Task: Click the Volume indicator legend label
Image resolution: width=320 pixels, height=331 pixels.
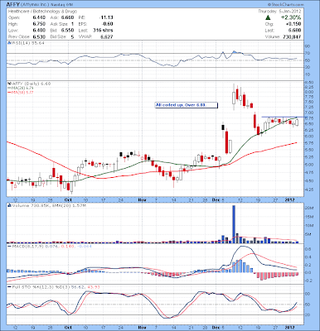Action: pos(47,206)
